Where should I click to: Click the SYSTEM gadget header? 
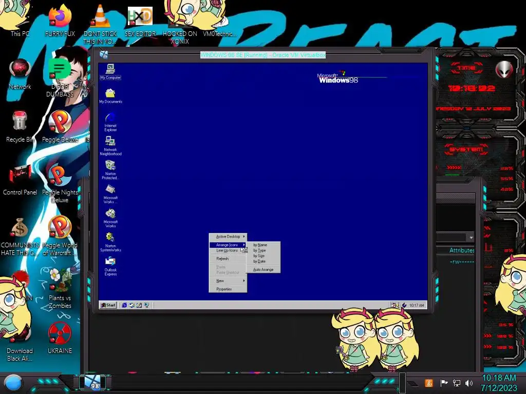coord(466,149)
